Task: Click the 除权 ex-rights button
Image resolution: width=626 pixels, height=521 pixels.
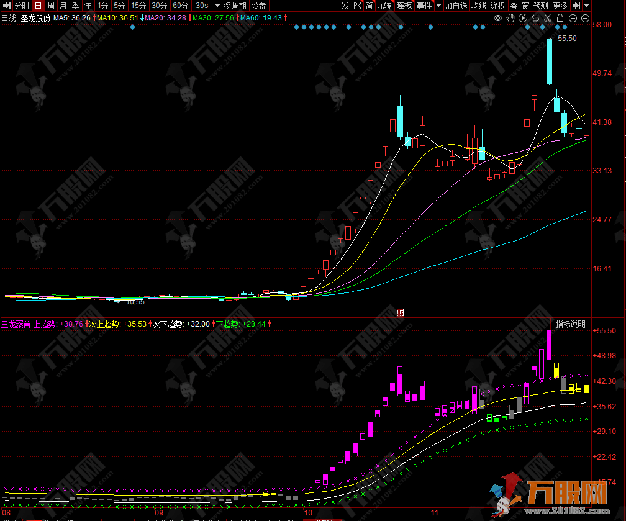Action: pos(498,6)
